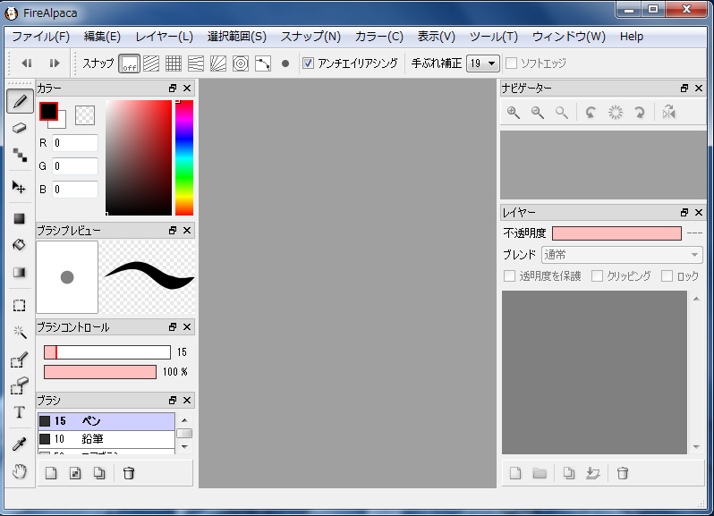Pick the Eyedropper tool
Viewport: 714px width, 516px height.
(x=19, y=444)
